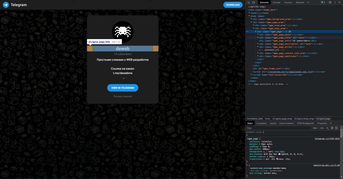Toggle the computed styles sidebar icon

pos(336,128)
